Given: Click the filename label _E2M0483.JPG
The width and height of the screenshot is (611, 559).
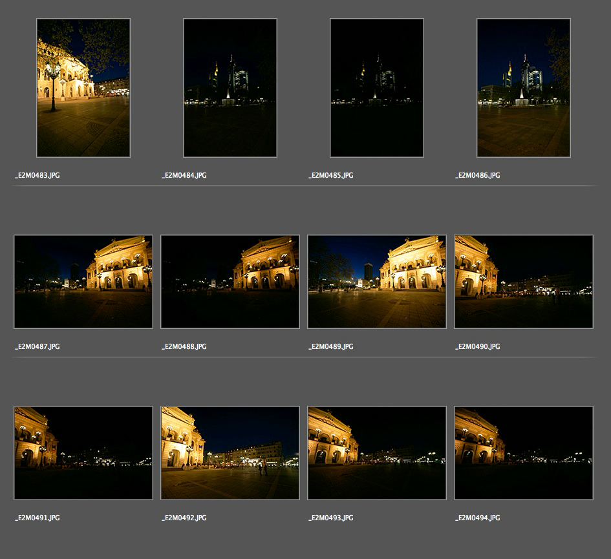Looking at the screenshot, I should 38,175.
